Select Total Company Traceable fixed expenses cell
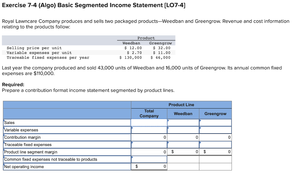This screenshot has width=306, height=182. [x=149, y=145]
